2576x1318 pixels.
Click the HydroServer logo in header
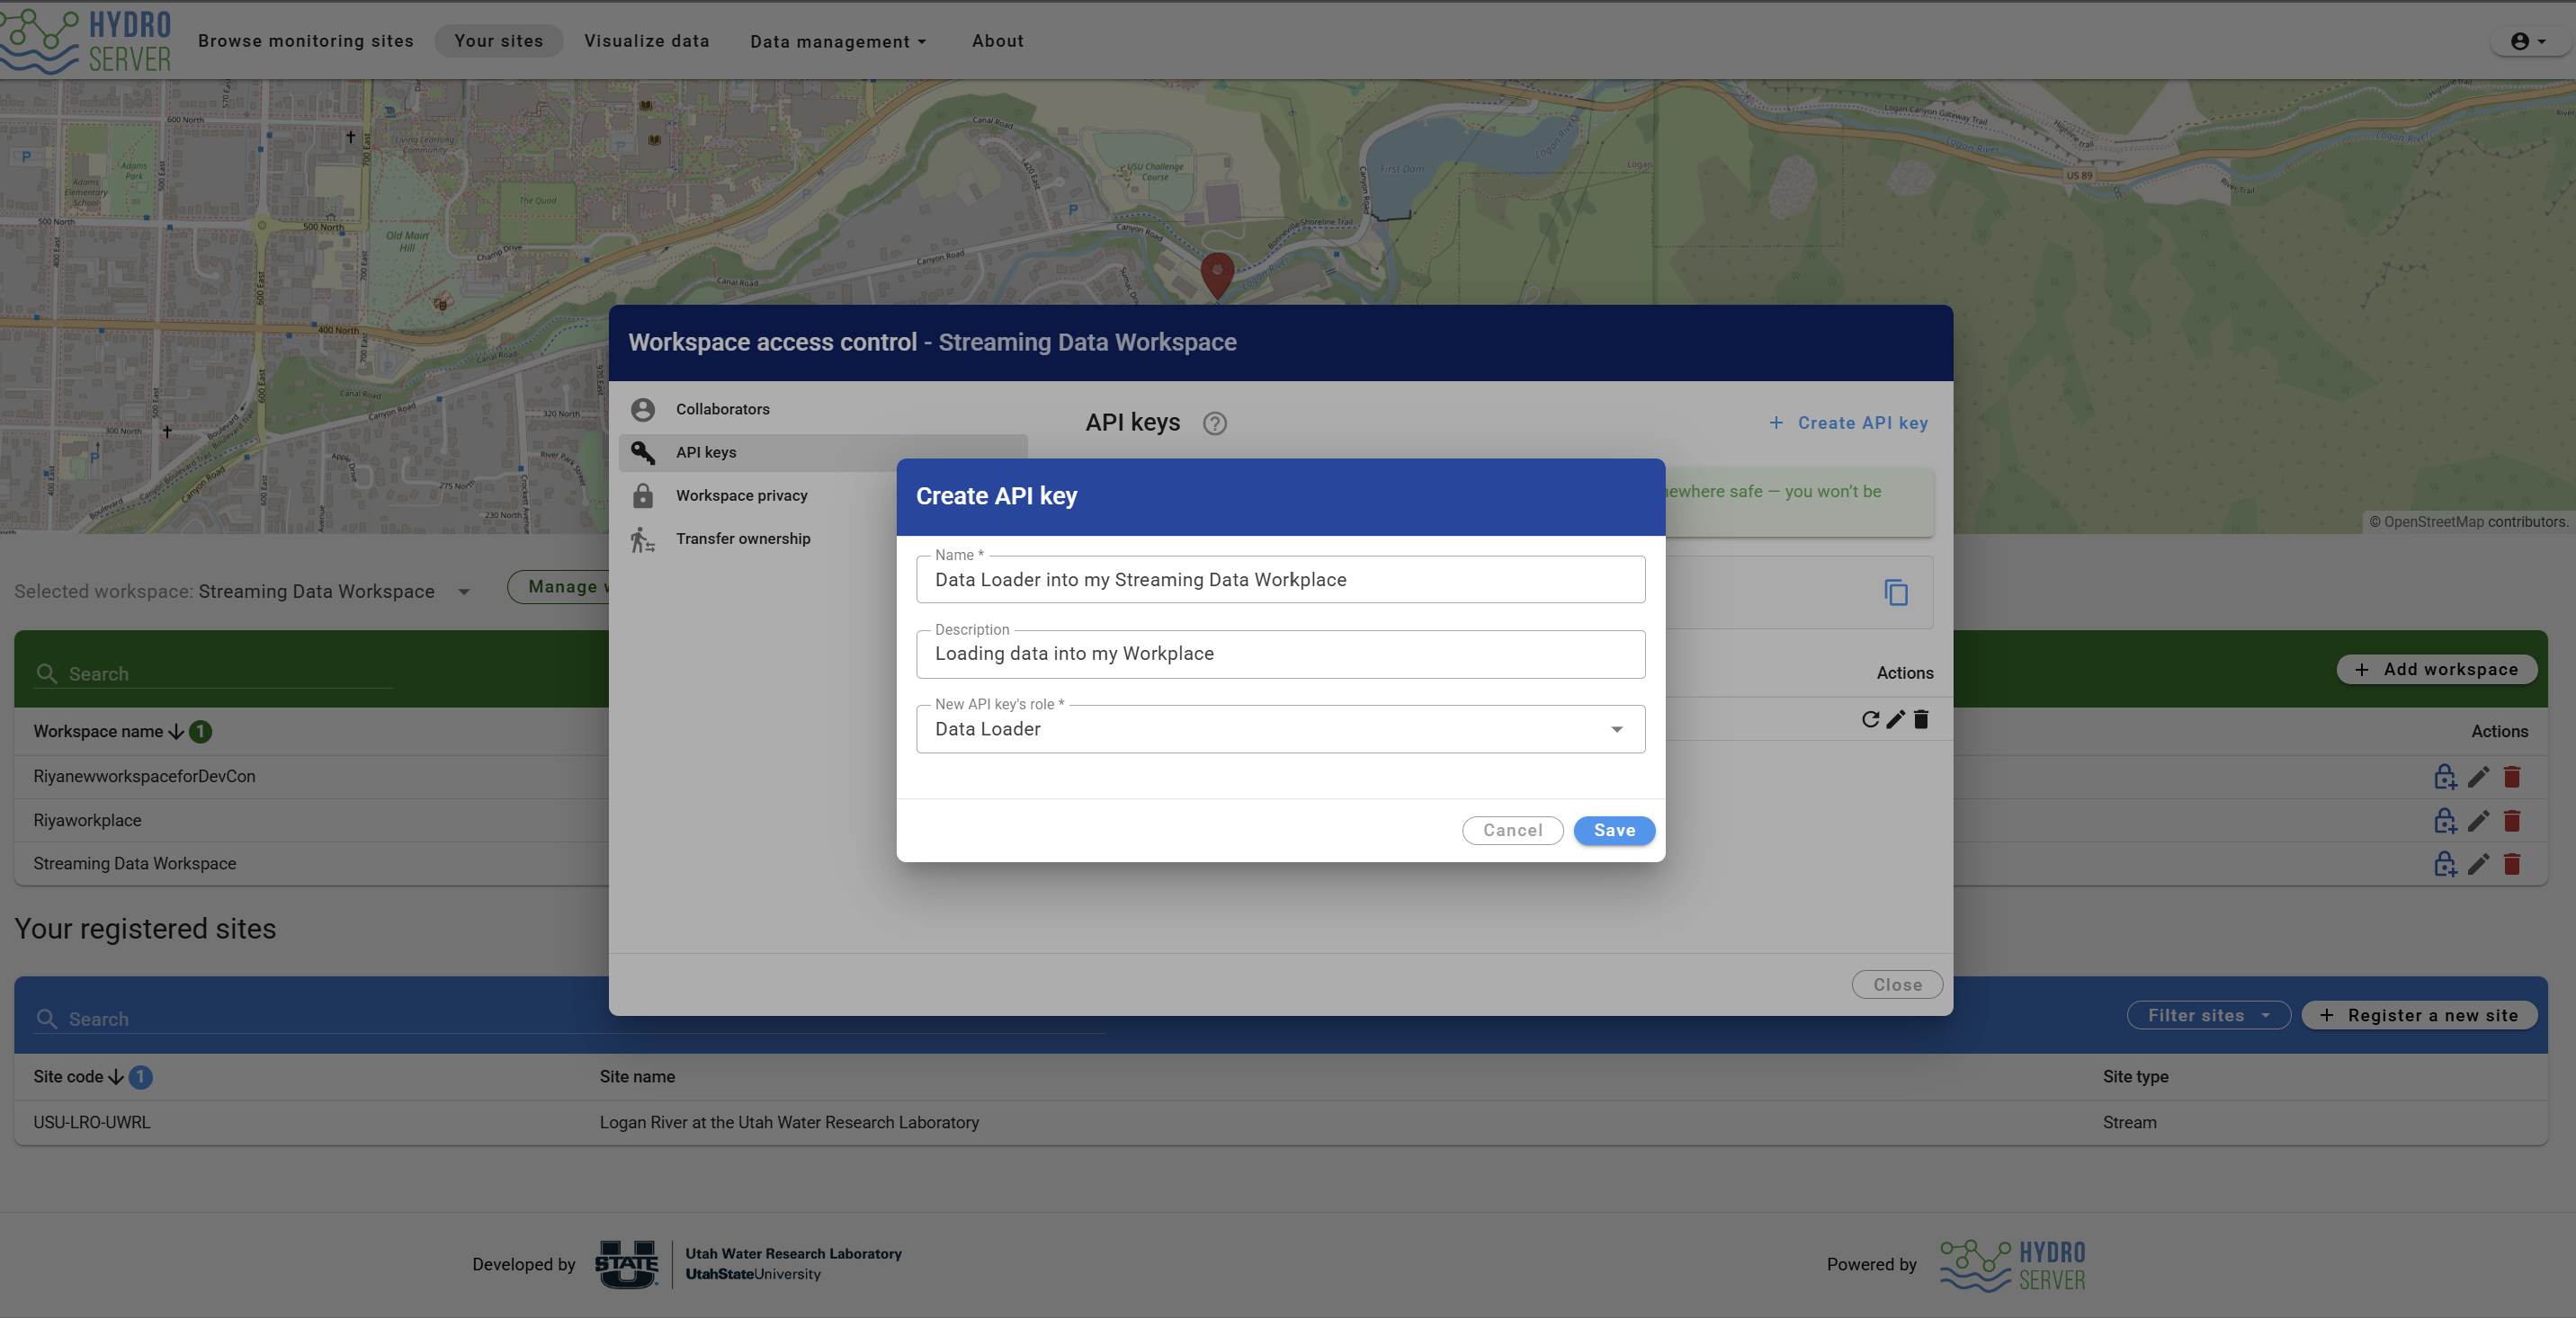click(86, 41)
